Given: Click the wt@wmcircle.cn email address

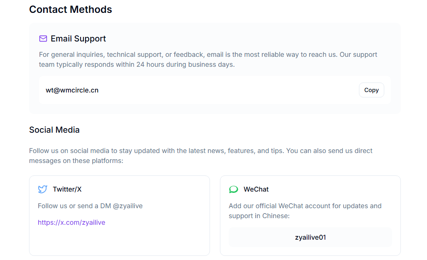Looking at the screenshot, I should click(x=72, y=90).
